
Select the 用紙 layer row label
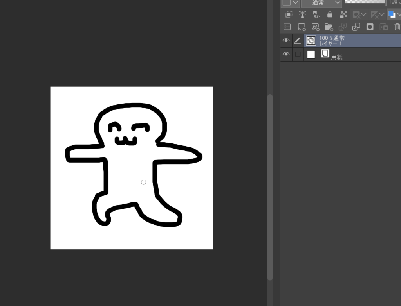click(336, 57)
